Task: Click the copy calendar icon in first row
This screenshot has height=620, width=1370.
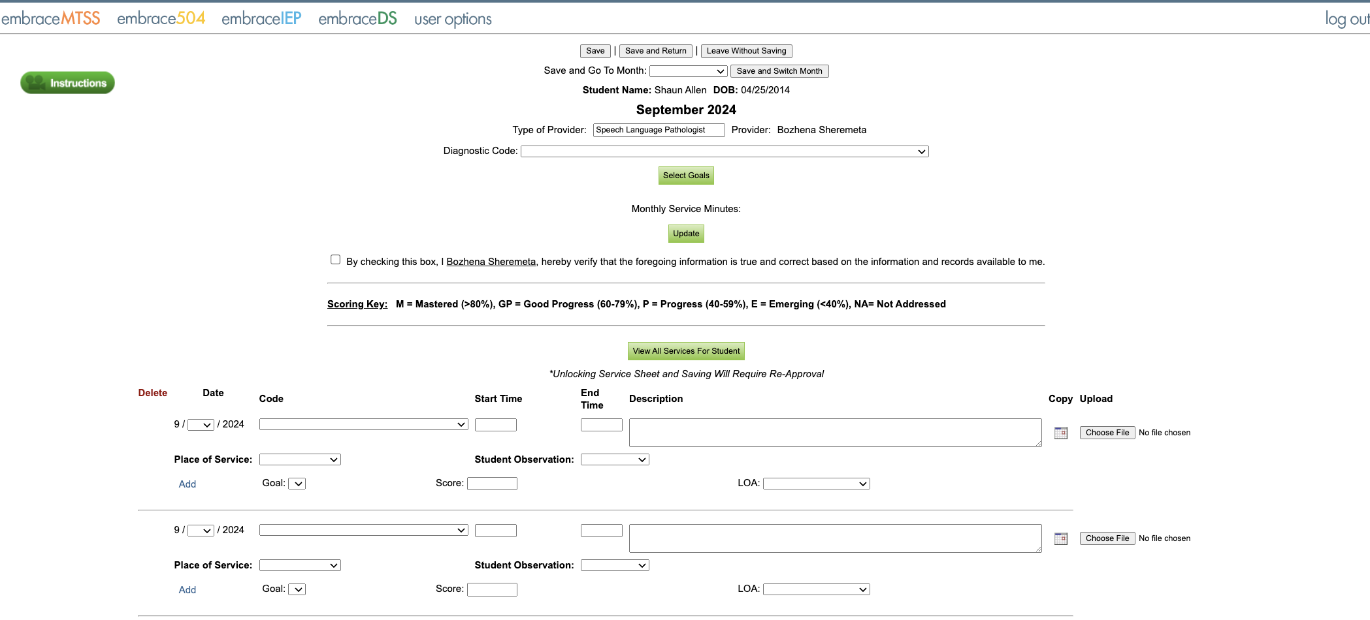Action: pos(1061,433)
